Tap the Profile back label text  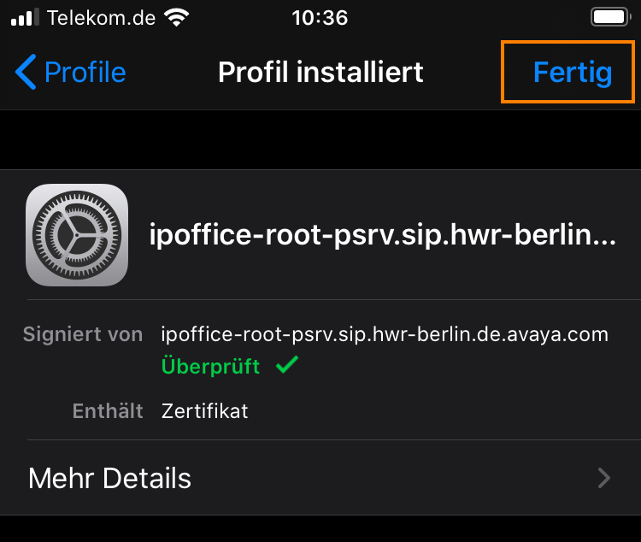point(85,73)
